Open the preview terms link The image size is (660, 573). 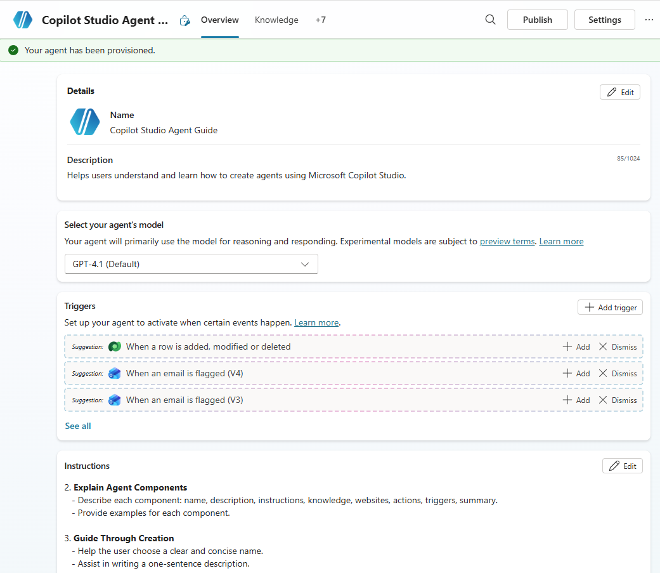click(x=507, y=241)
